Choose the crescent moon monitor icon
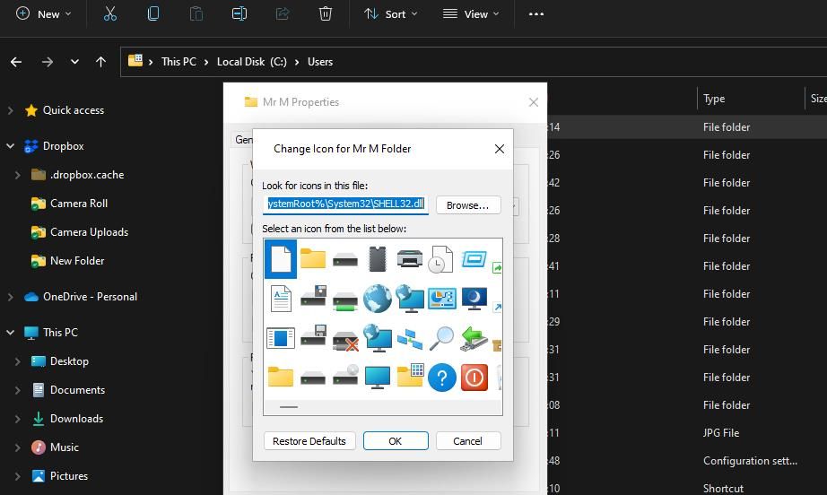Image resolution: width=827 pixels, height=495 pixels. pos(474,299)
